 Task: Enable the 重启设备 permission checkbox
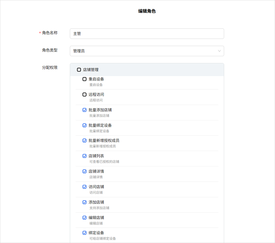(85, 79)
